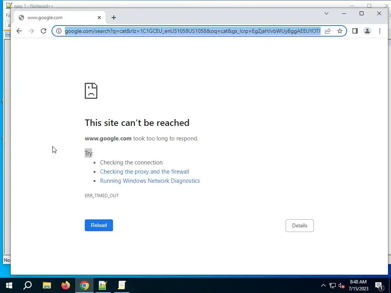
Task: Click the 'Checking the connection' text
Action: pos(131,163)
